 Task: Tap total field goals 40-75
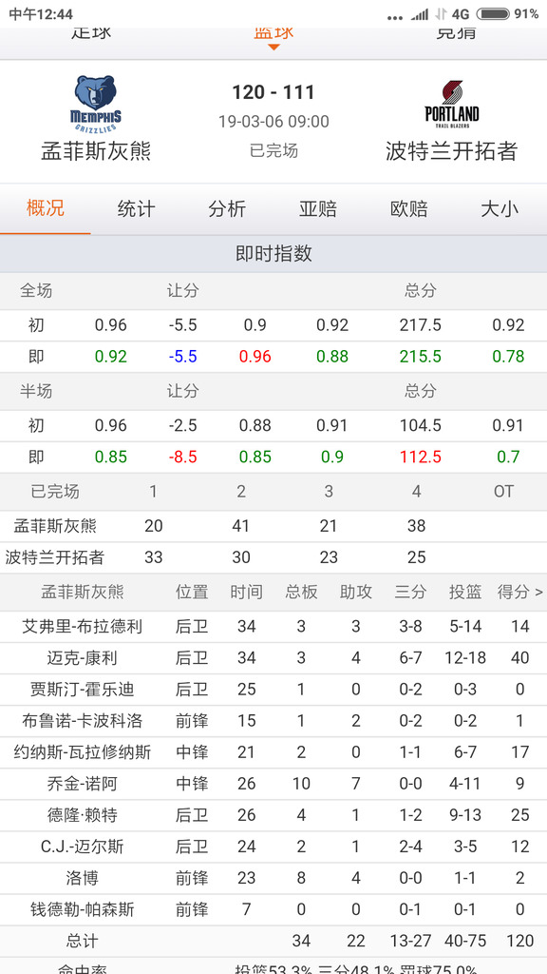pyautogui.click(x=465, y=941)
